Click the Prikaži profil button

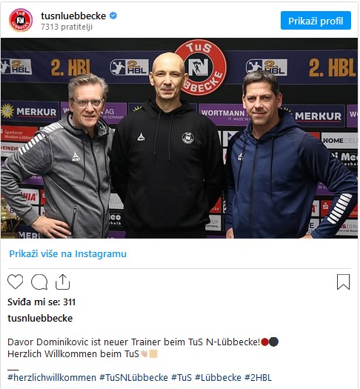(x=316, y=21)
